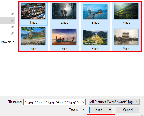This screenshot has width=144, height=116.
Task: Select the 3.jpg pier image
Action: point(95,12)
